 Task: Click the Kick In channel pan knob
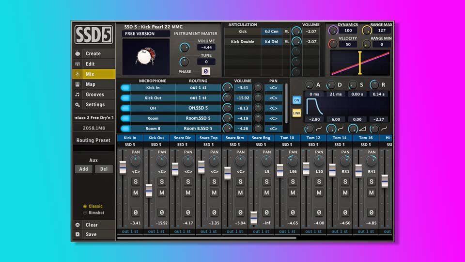[x=136, y=161]
